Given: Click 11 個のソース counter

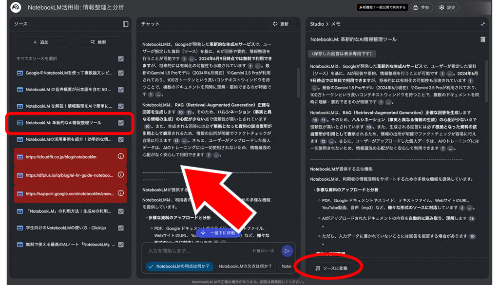Looking at the screenshot, I should point(263,251).
